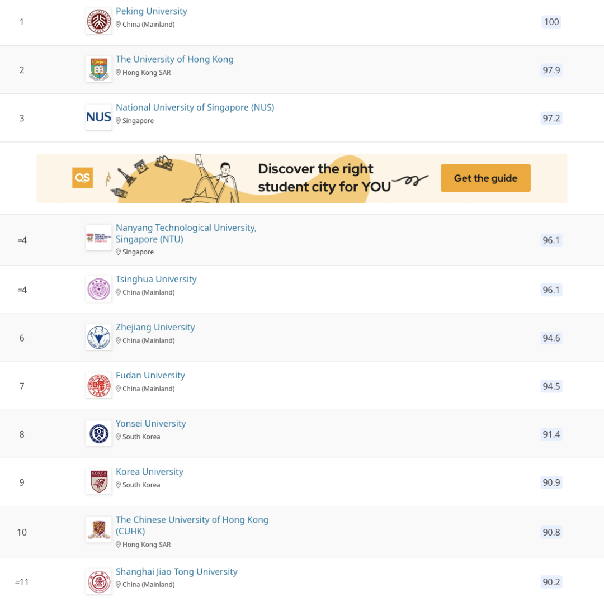The width and height of the screenshot is (604, 606).
Task: Click the QS logo in the banner
Action: pos(82,178)
